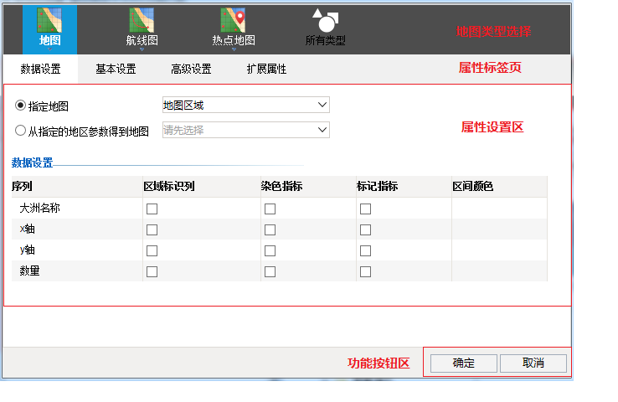This screenshot has width=618, height=402.
Task: Open the 请先选择 dropdown
Action: [246, 130]
